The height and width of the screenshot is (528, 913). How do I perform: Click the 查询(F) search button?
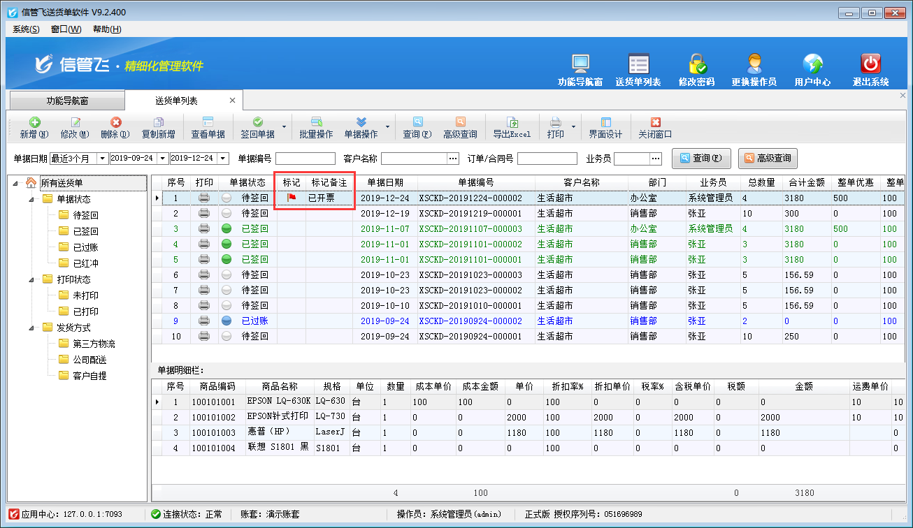(x=701, y=159)
